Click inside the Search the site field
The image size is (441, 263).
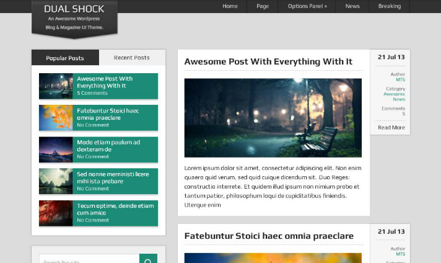(x=89, y=259)
